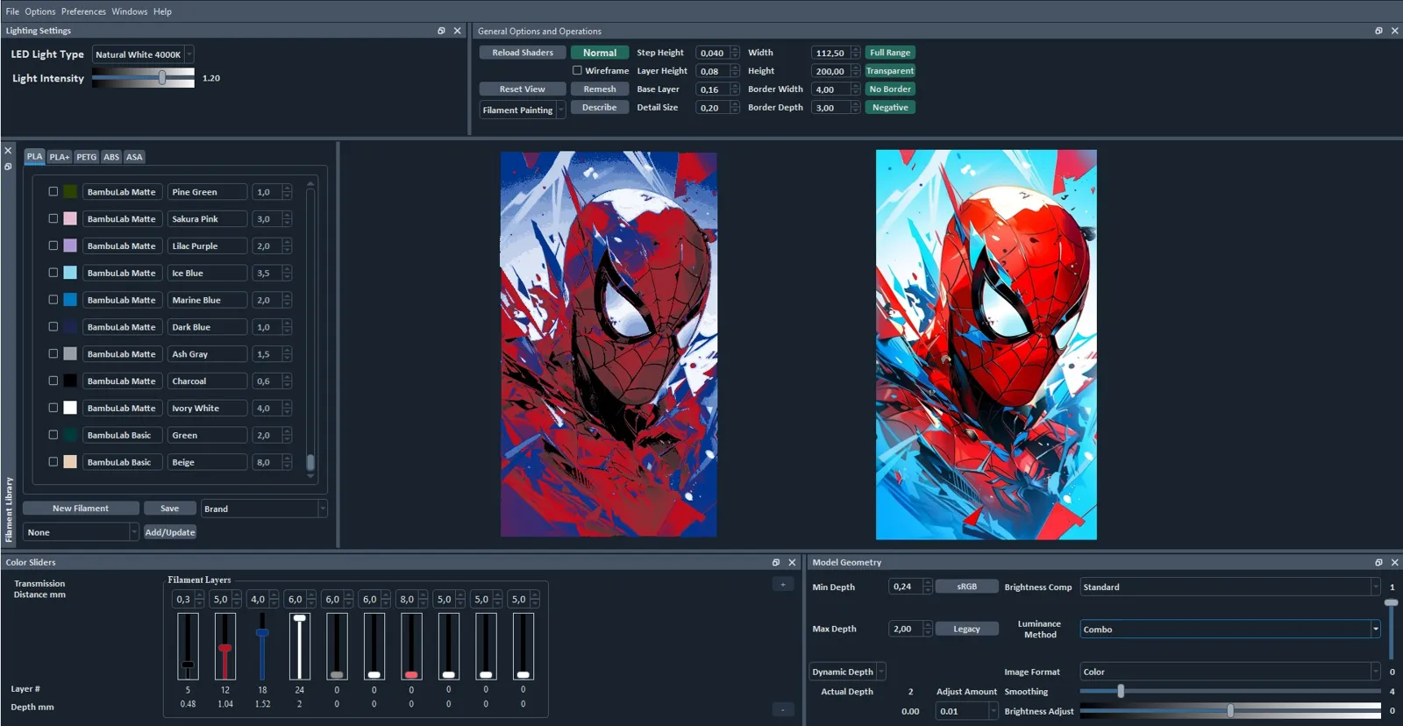Close the Filament Library side panel
The height and width of the screenshot is (726, 1403).
point(8,151)
